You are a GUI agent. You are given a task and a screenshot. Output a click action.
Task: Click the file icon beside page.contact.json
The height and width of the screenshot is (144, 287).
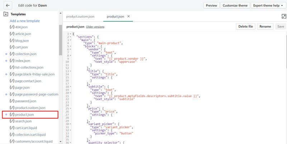coord(12,81)
